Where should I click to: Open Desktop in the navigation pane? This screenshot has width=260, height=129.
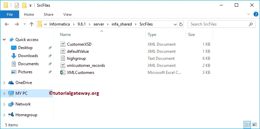point(25,48)
